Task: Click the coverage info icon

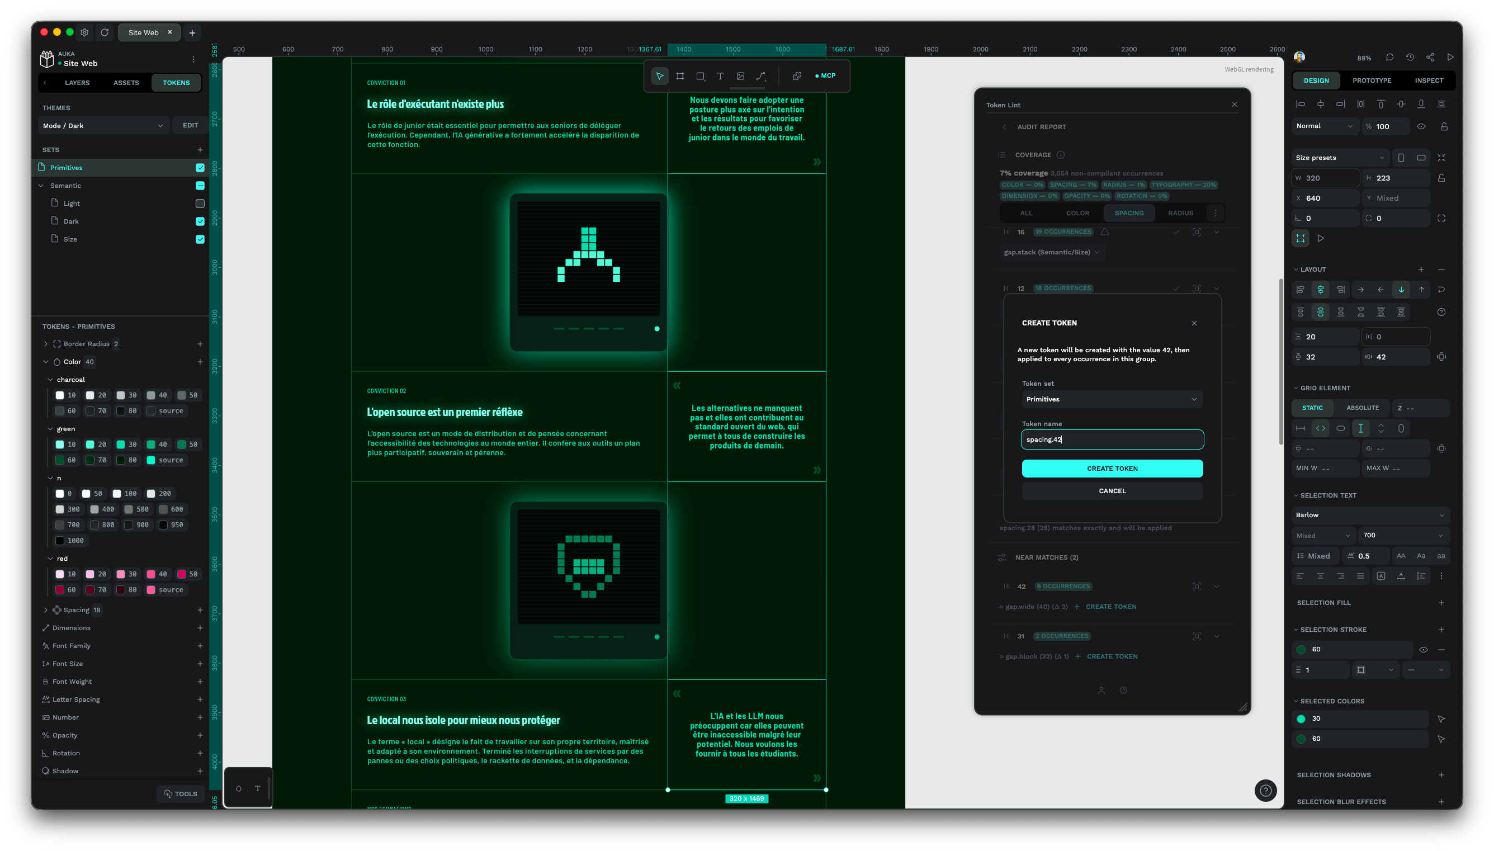Action: (1061, 155)
